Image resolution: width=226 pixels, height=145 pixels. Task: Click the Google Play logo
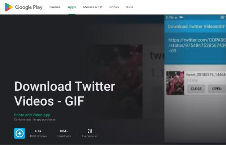pos(23,7)
